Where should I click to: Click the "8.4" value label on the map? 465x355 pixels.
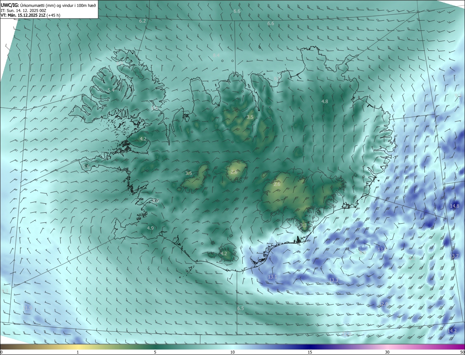[x=216, y=55]
